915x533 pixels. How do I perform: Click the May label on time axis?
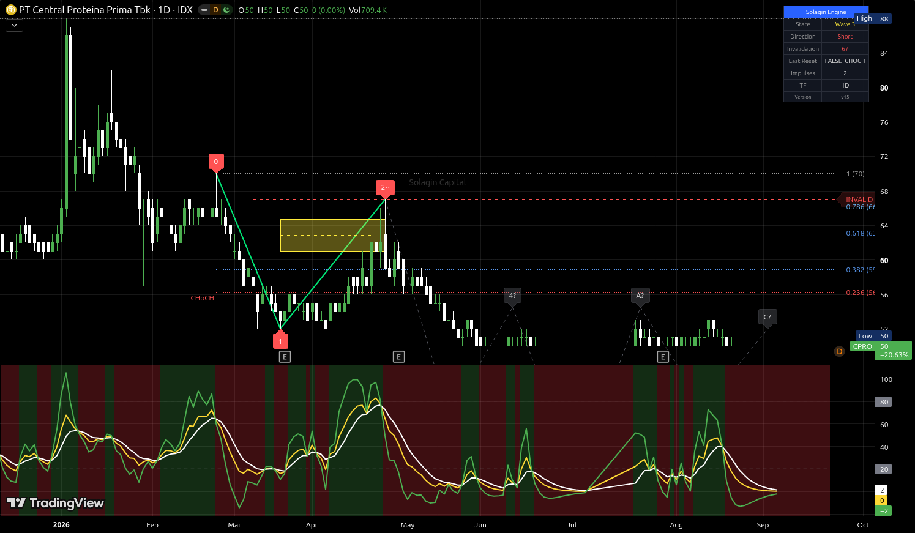[408, 525]
